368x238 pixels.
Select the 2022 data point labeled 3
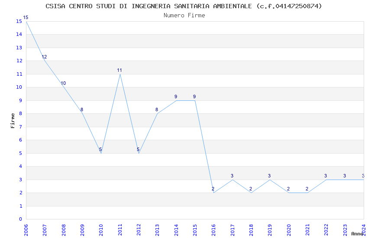point(326,180)
